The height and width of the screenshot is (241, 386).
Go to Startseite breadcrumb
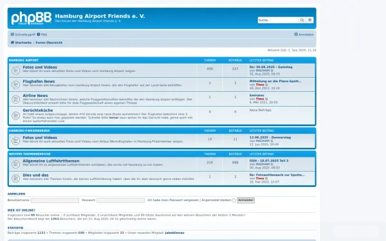21,42
